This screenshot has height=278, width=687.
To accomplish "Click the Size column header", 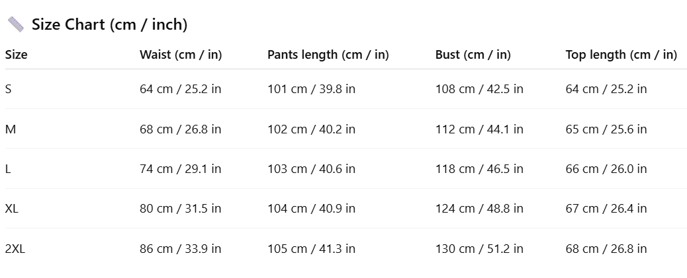I will coord(17,55).
